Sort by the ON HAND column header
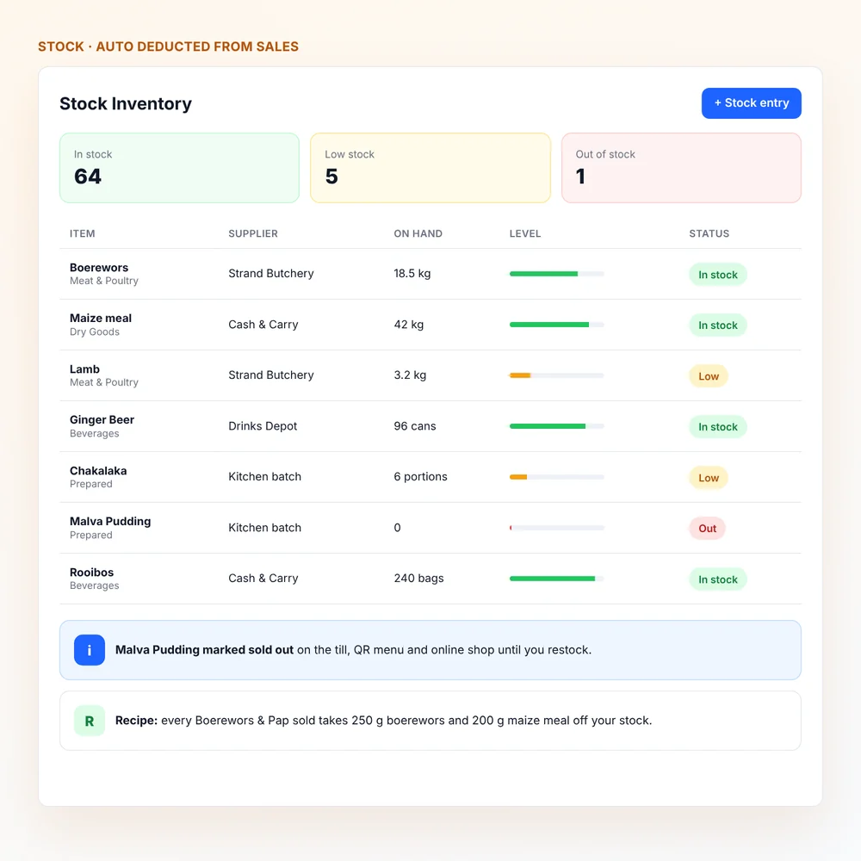This screenshot has height=861, width=861. (418, 233)
